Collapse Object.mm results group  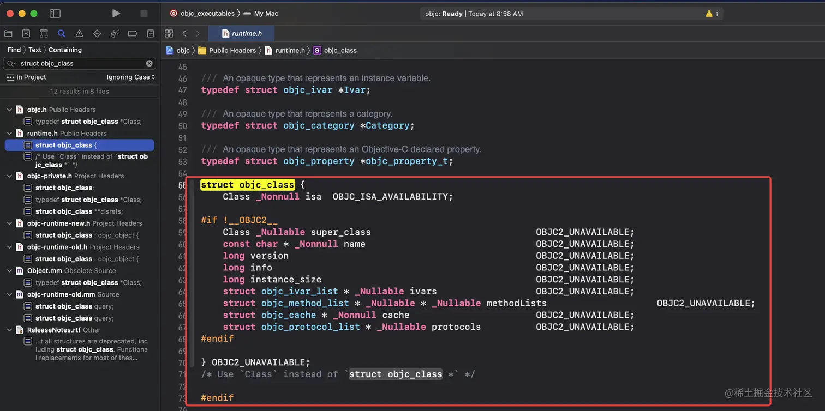tap(9, 271)
